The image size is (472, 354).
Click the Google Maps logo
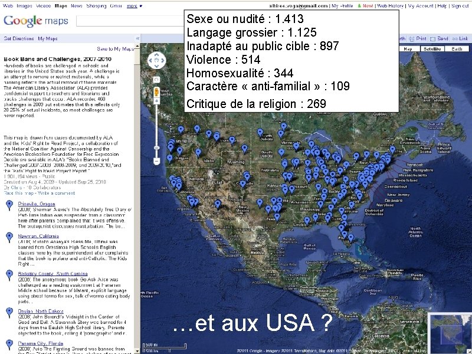(x=36, y=21)
